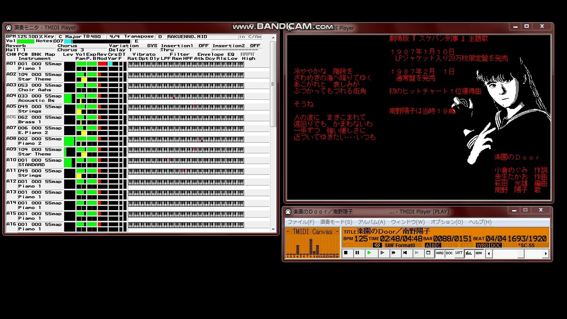Pause the currently playing MIDI song
The height and width of the screenshot is (319, 567).
(357, 253)
